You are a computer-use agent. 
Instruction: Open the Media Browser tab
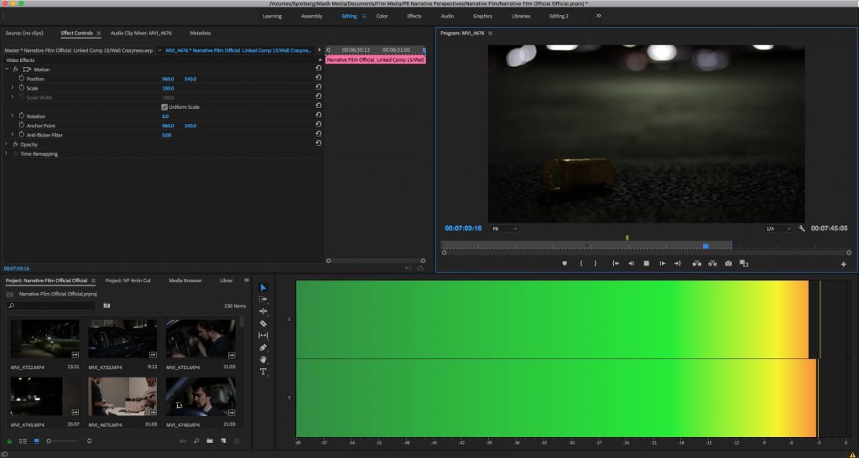click(185, 280)
